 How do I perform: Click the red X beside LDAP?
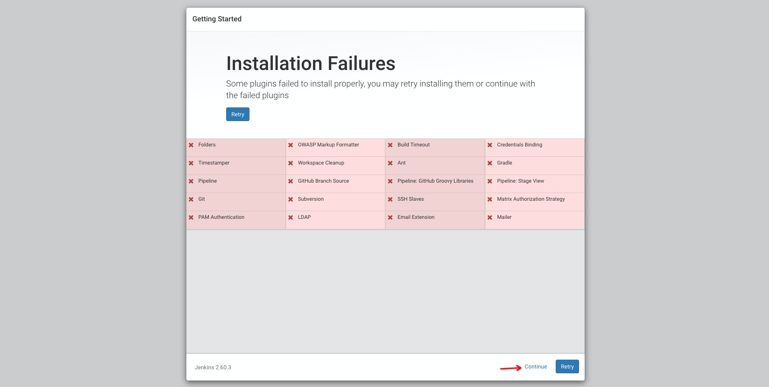pyautogui.click(x=291, y=217)
